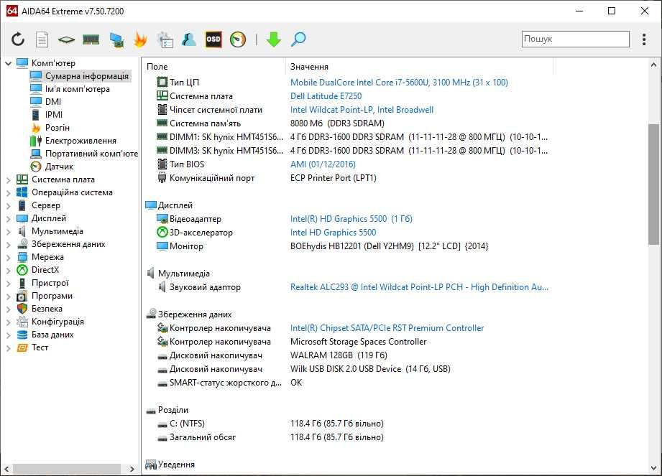662x476 pixels.
Task: Click the Refresh toolbar icon
Action: (18, 39)
